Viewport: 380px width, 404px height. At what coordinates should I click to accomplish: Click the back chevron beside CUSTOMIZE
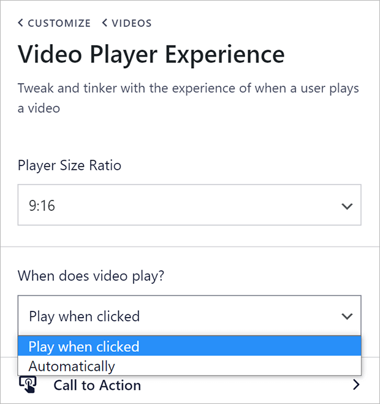tap(20, 23)
